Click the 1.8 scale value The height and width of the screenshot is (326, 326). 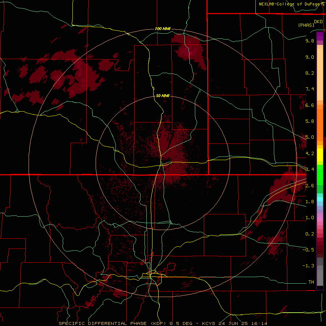click(310, 202)
